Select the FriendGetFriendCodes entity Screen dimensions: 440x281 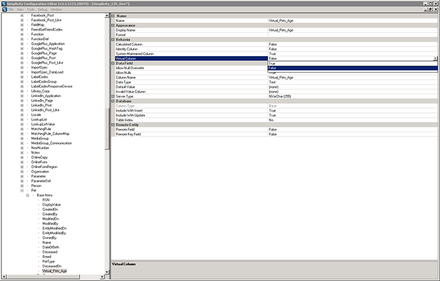(47, 30)
